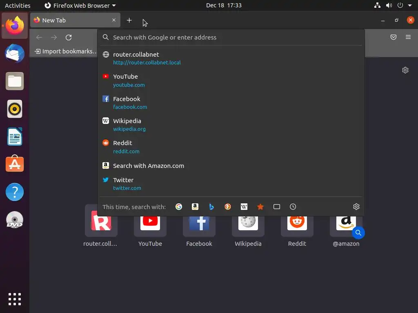Click the Save to Pocket icon
This screenshot has width=418, height=313.
pyautogui.click(x=394, y=37)
